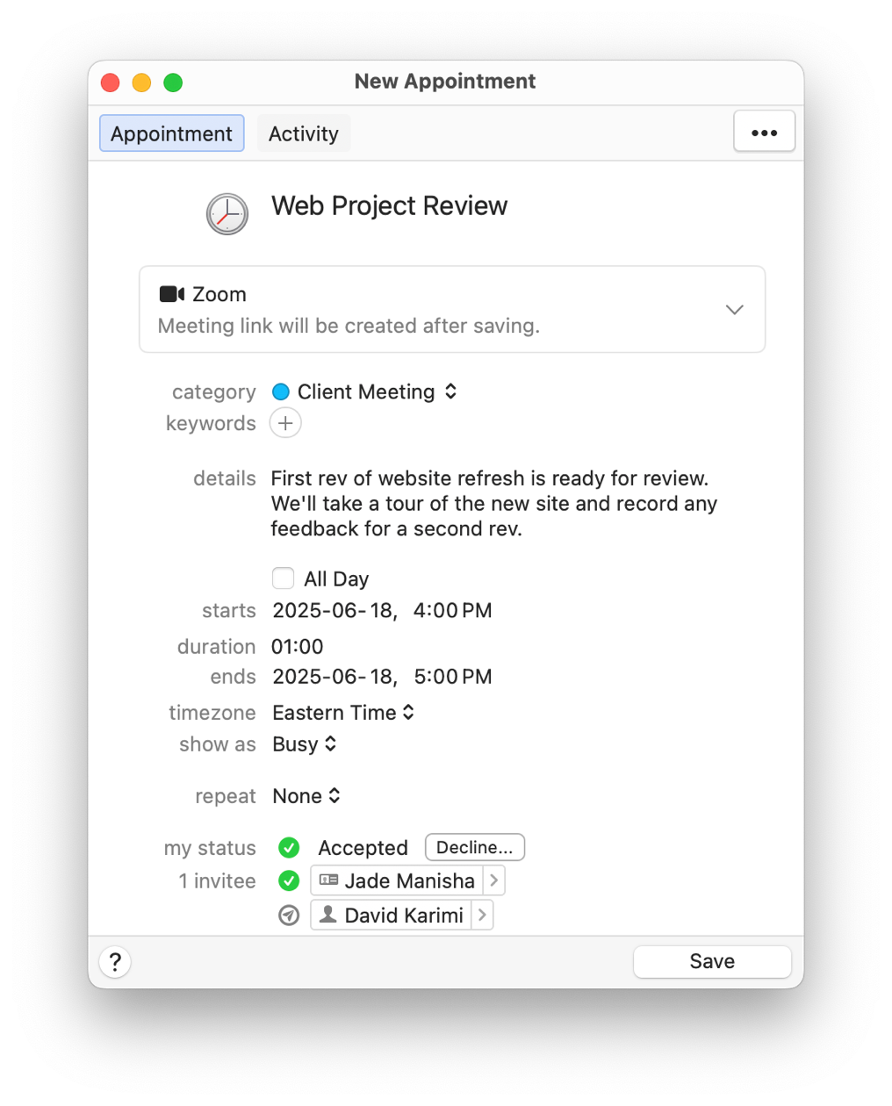Click the person icon in David Karimi field
This screenshot has width=892, height=1106.
point(328,915)
